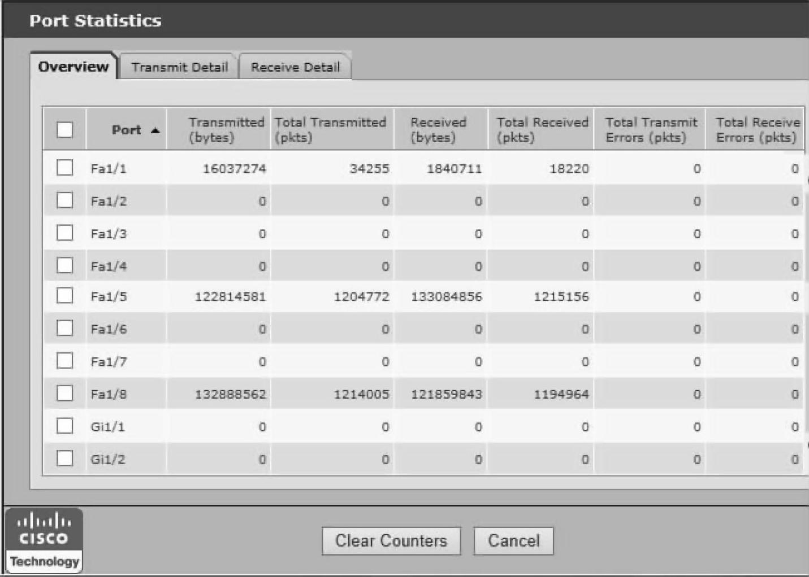The height and width of the screenshot is (577, 809).
Task: Click received packets value 1215156
Action: (x=561, y=296)
